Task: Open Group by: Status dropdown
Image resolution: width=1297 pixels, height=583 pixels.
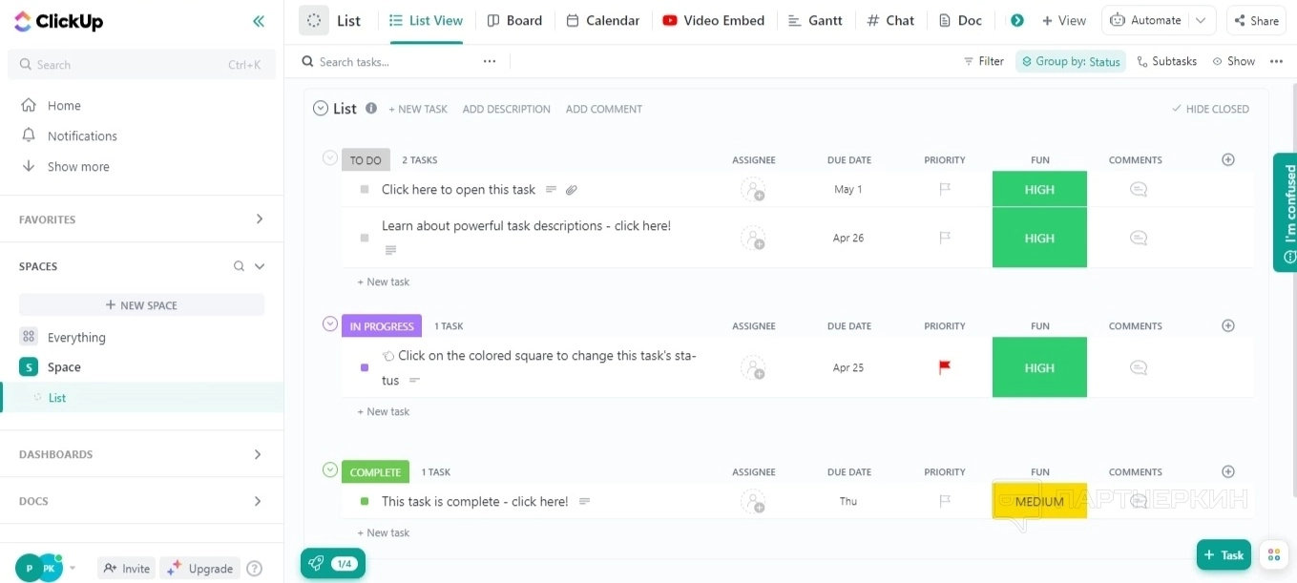Action: [x=1071, y=61]
